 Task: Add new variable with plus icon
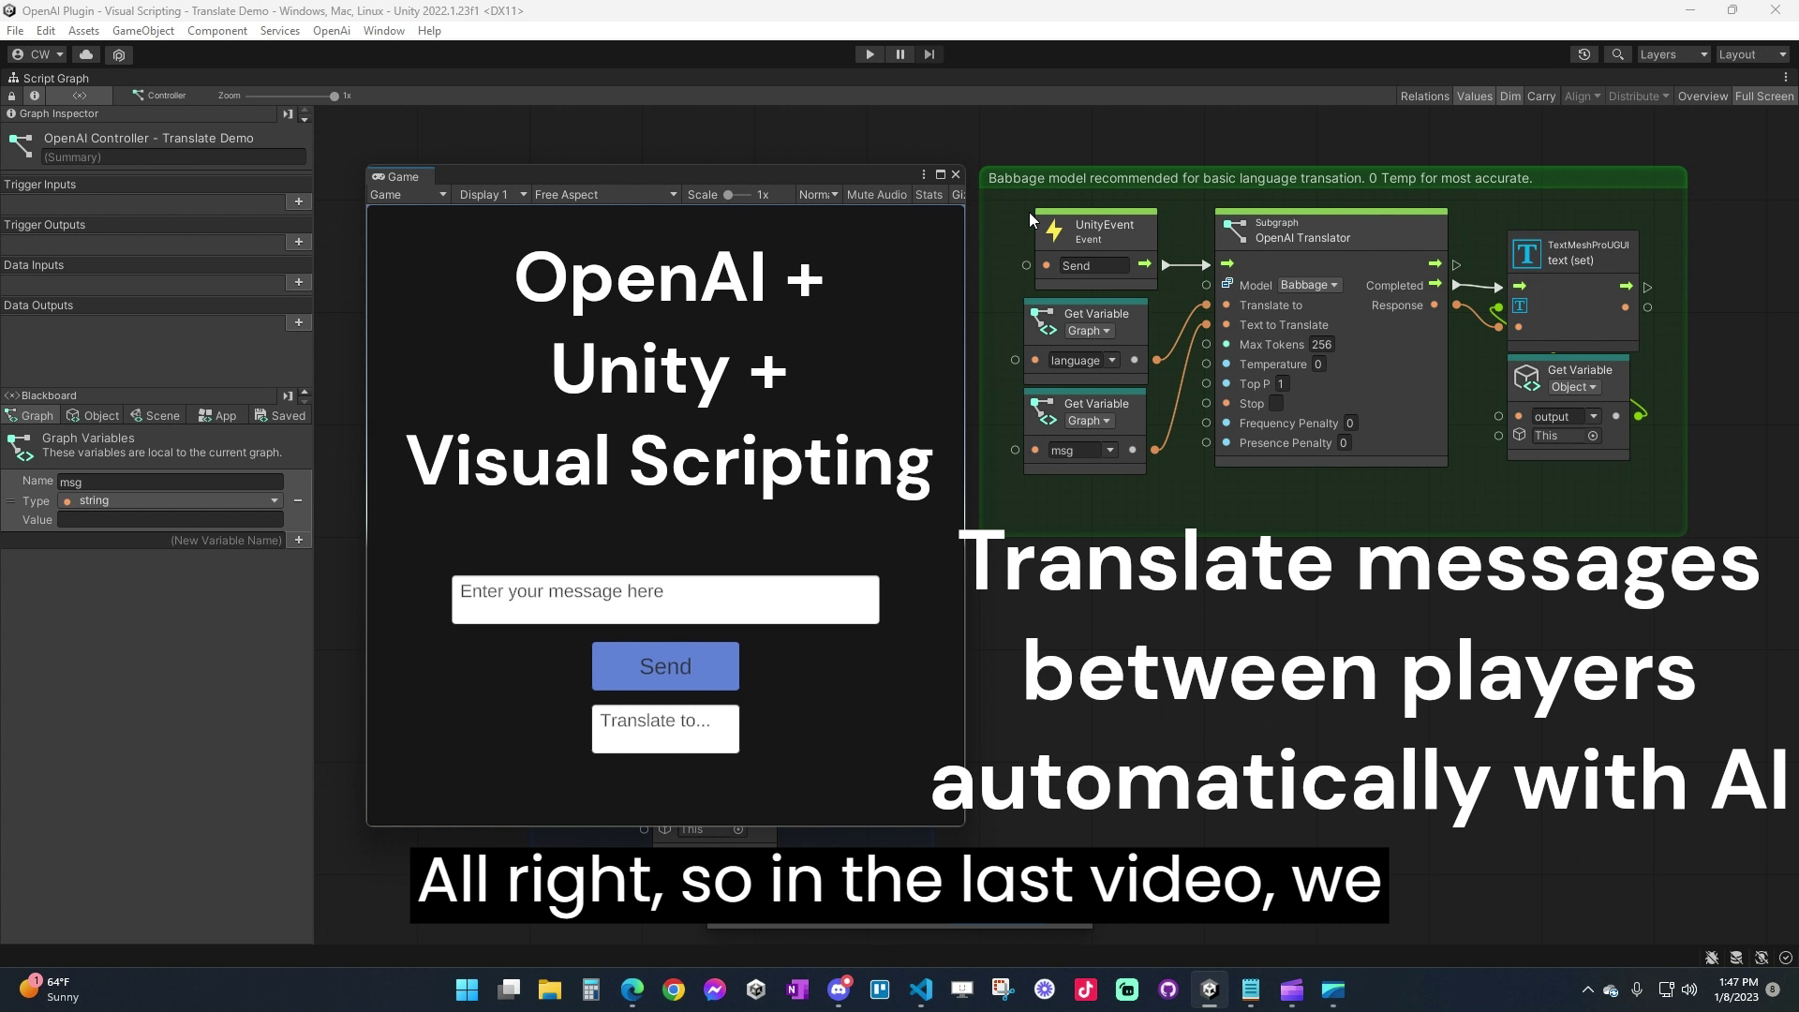click(x=299, y=540)
